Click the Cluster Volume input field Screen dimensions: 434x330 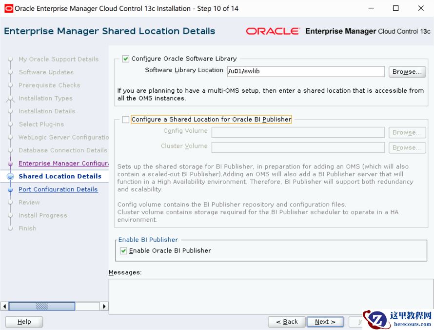298,148
